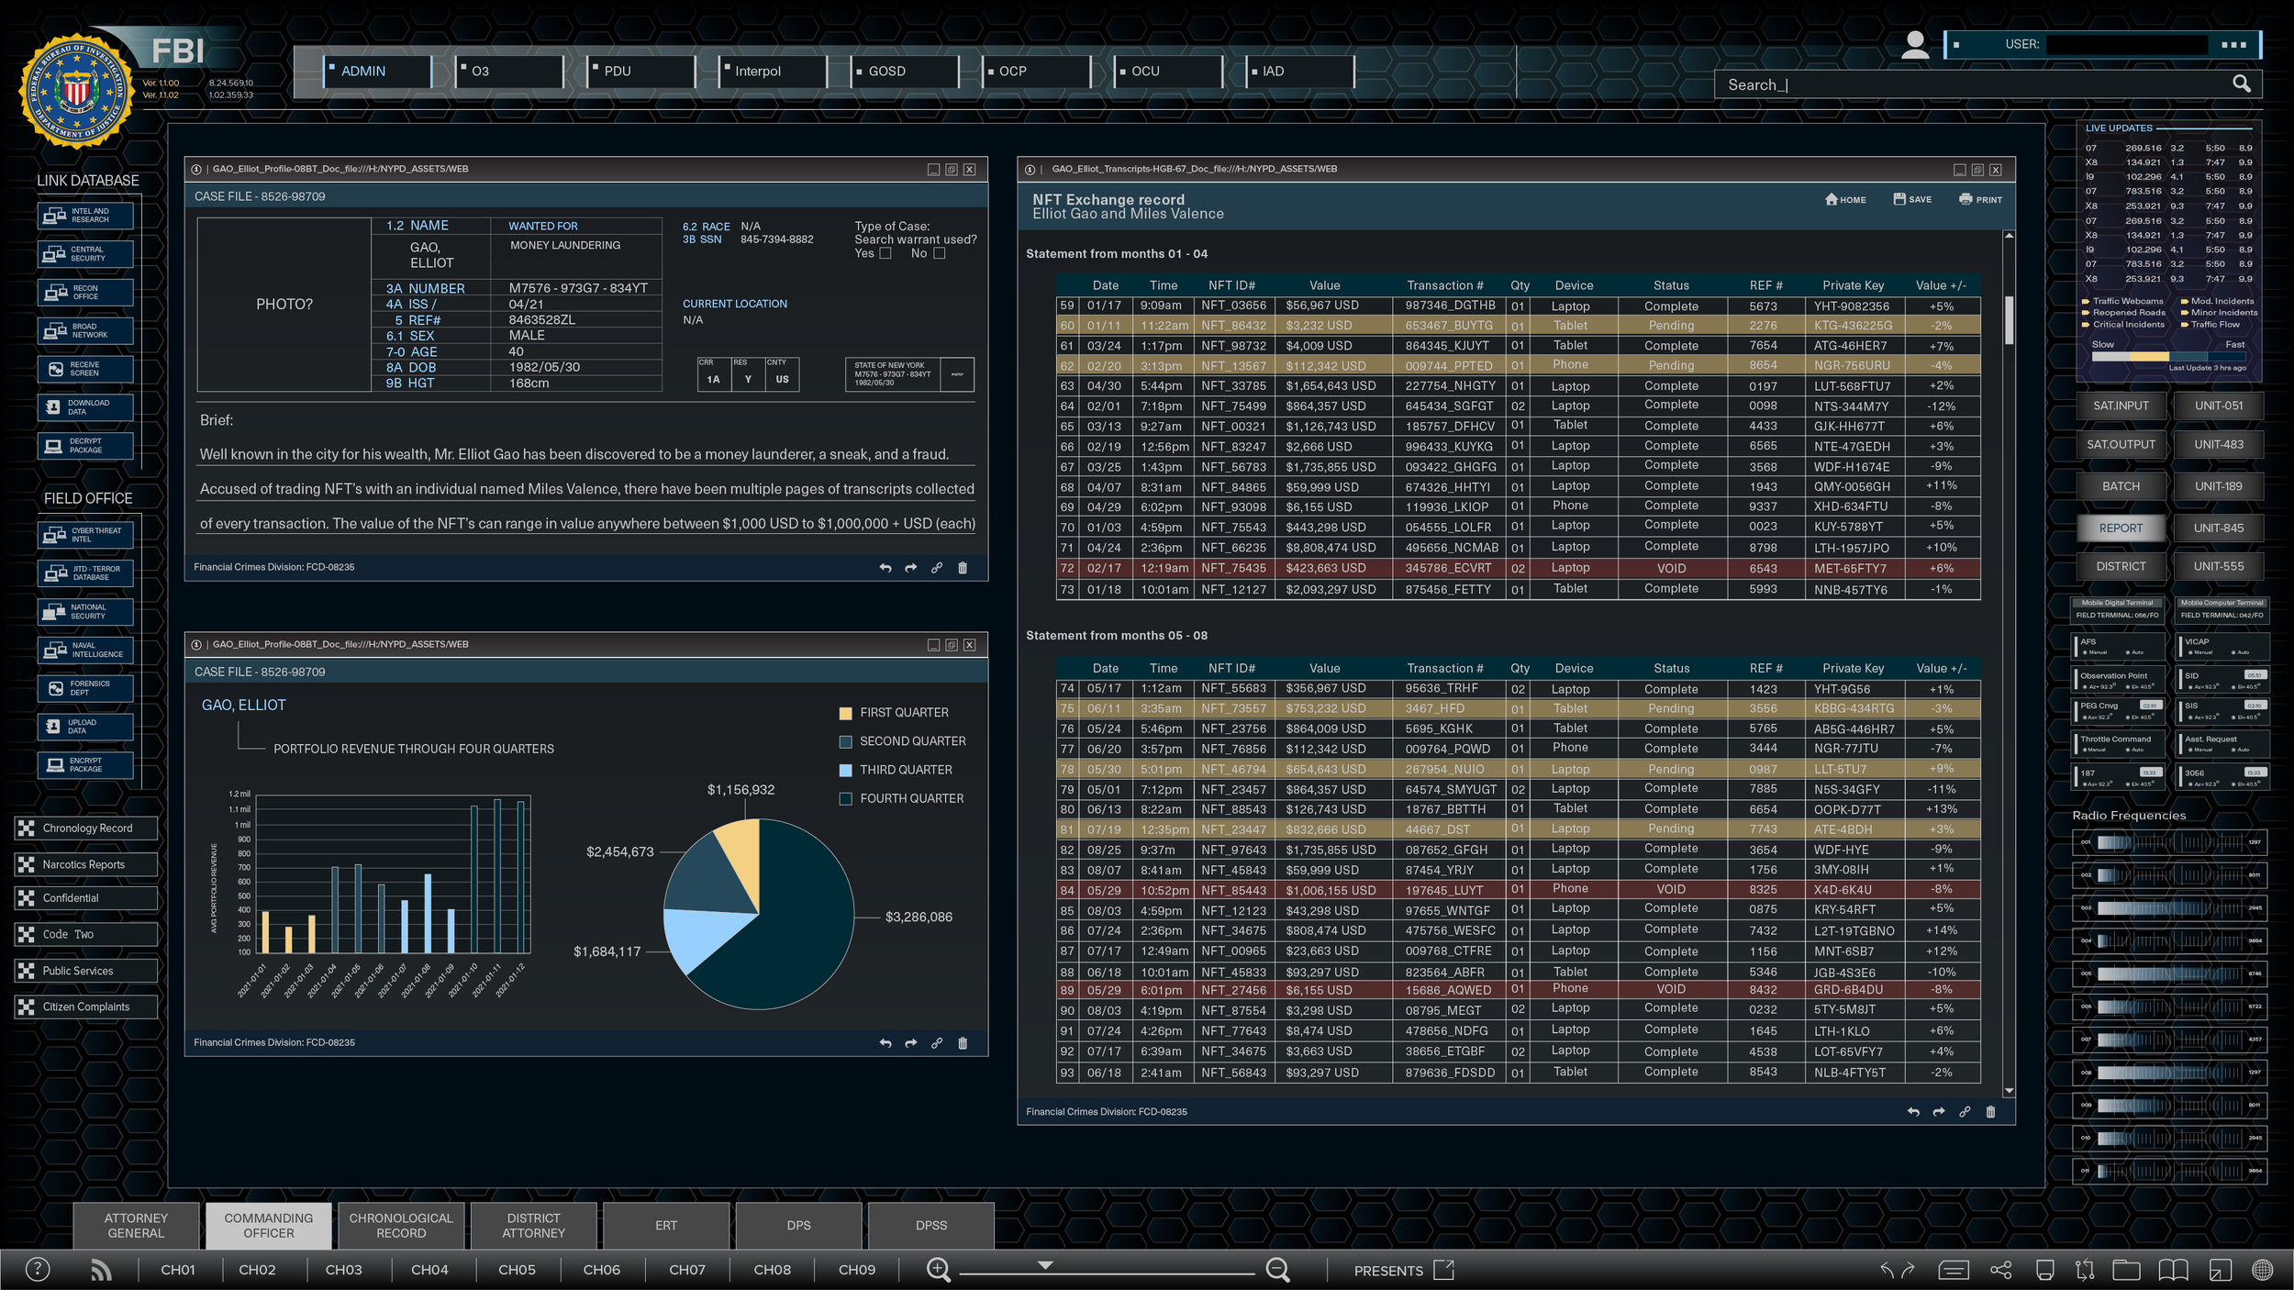
Task: Open the PRESENTS external window icon
Action: point(1444,1270)
